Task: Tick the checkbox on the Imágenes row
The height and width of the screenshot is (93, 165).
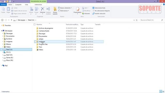Action: (35, 42)
